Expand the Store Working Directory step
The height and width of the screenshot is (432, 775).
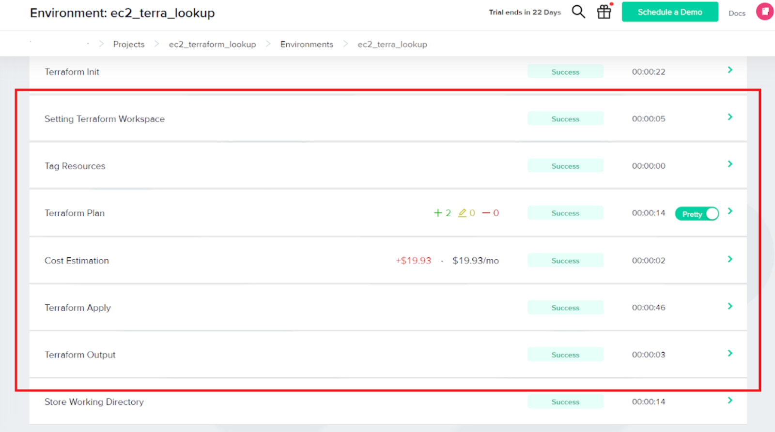(730, 400)
